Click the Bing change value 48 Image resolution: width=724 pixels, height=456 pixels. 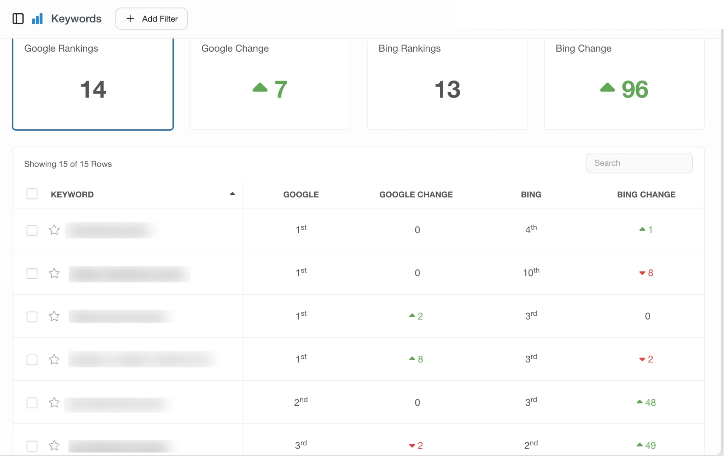650,403
